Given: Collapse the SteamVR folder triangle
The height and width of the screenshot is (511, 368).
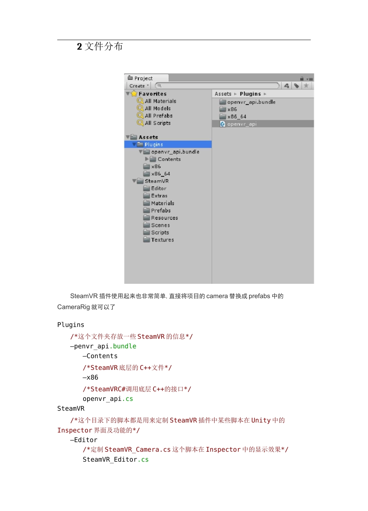Looking at the screenshot, I should (x=134, y=181).
